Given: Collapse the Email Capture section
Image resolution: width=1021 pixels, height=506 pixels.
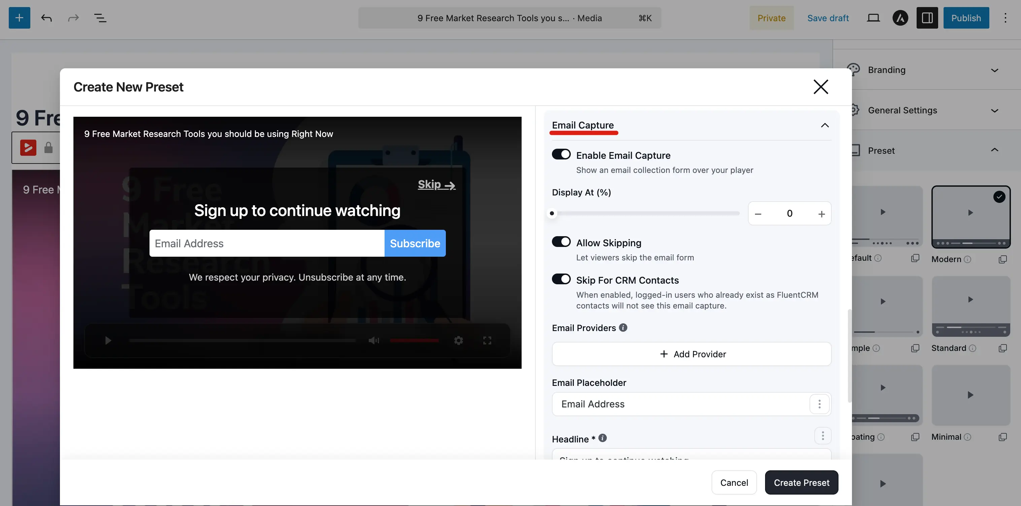Looking at the screenshot, I should coord(824,125).
